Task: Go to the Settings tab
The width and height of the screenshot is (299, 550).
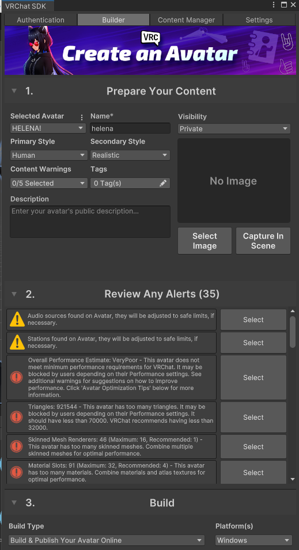Action: tap(259, 20)
